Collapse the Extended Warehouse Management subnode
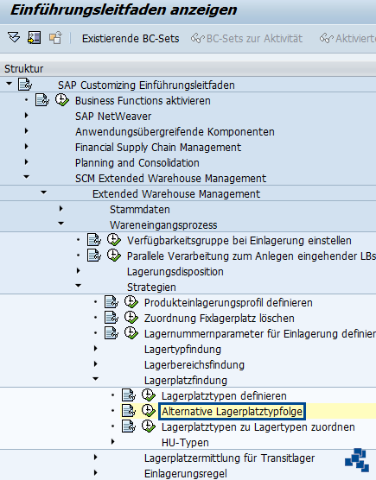 (44, 193)
